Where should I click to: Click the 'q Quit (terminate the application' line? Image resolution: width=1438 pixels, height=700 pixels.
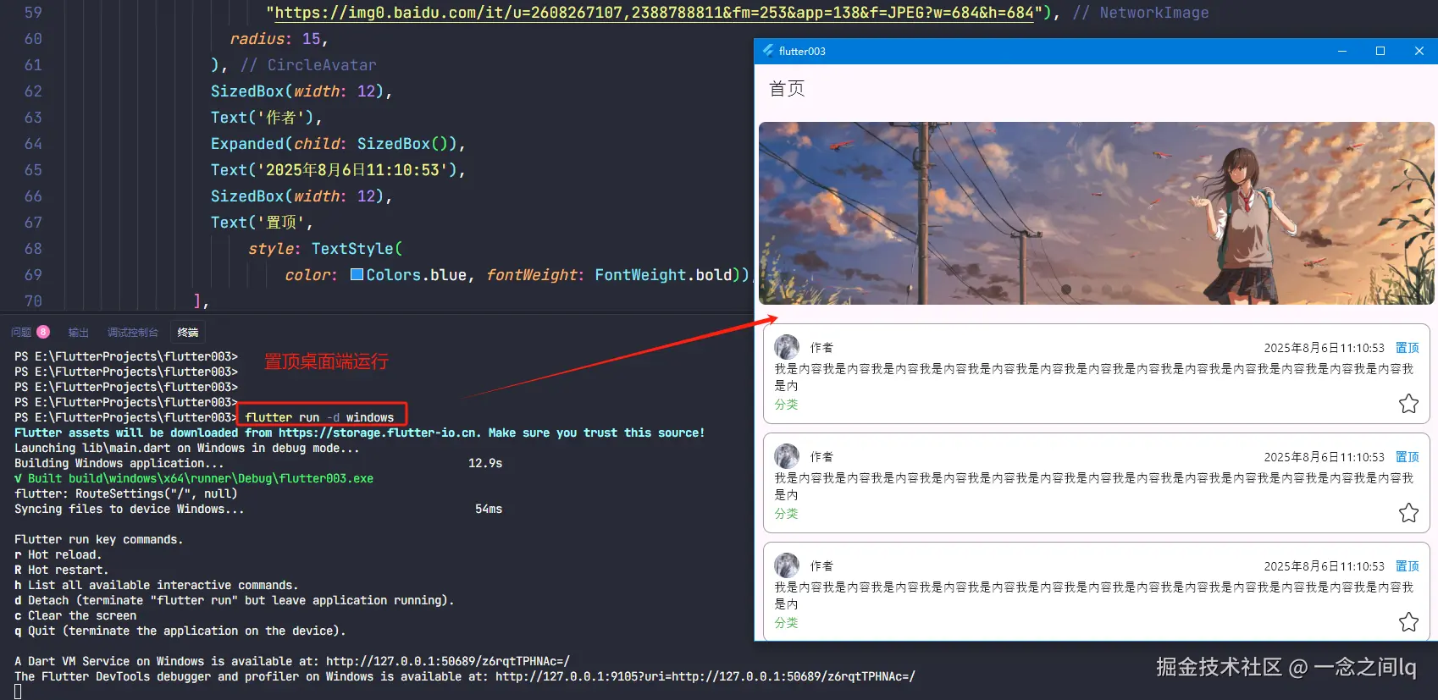click(x=180, y=631)
